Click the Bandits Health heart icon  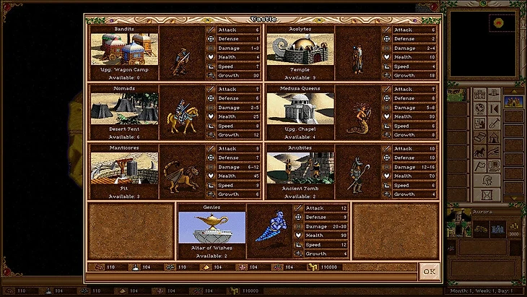tap(210, 57)
